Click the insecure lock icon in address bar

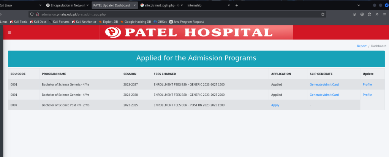click(x=38, y=14)
